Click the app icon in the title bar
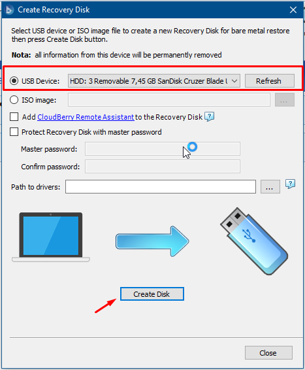Screen dimensions: 305x370 click(9, 10)
